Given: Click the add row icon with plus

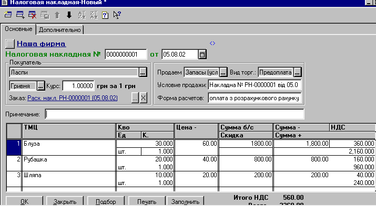Looking at the screenshot, I should pos(20,15).
